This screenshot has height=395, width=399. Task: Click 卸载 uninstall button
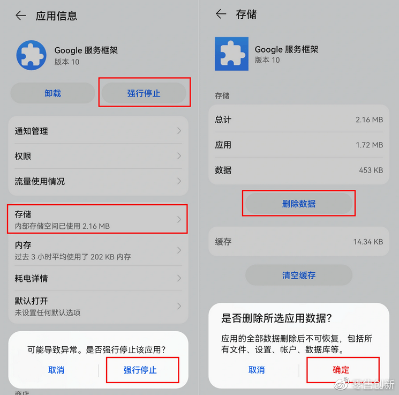tap(52, 93)
